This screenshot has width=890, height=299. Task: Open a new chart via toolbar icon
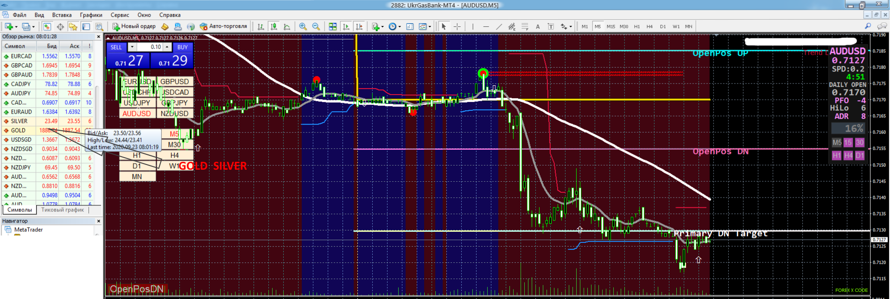8,26
